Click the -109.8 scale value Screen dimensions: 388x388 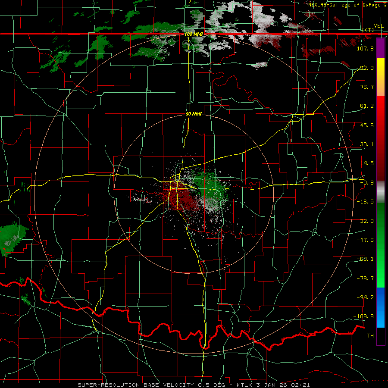[x=363, y=316]
